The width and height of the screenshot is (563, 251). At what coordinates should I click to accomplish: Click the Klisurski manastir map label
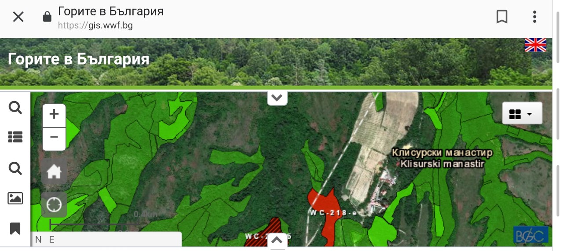(x=442, y=164)
